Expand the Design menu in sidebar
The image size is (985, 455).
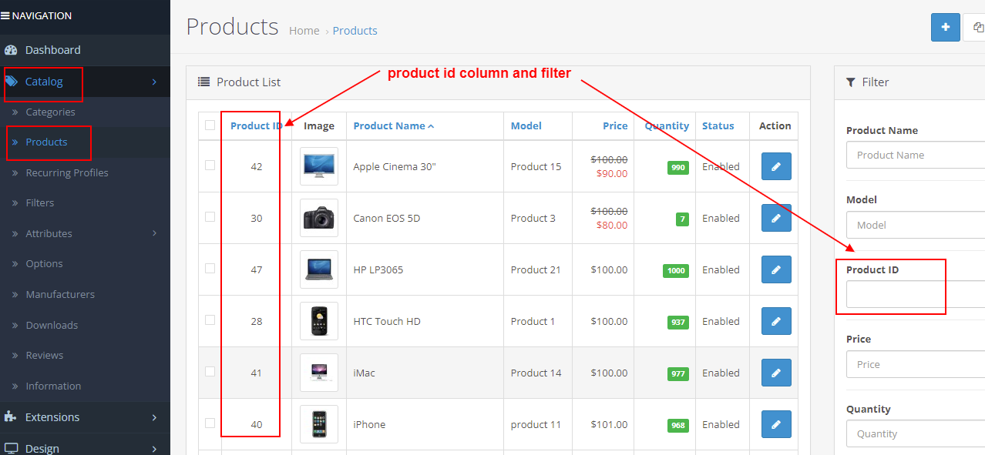pyautogui.click(x=154, y=448)
